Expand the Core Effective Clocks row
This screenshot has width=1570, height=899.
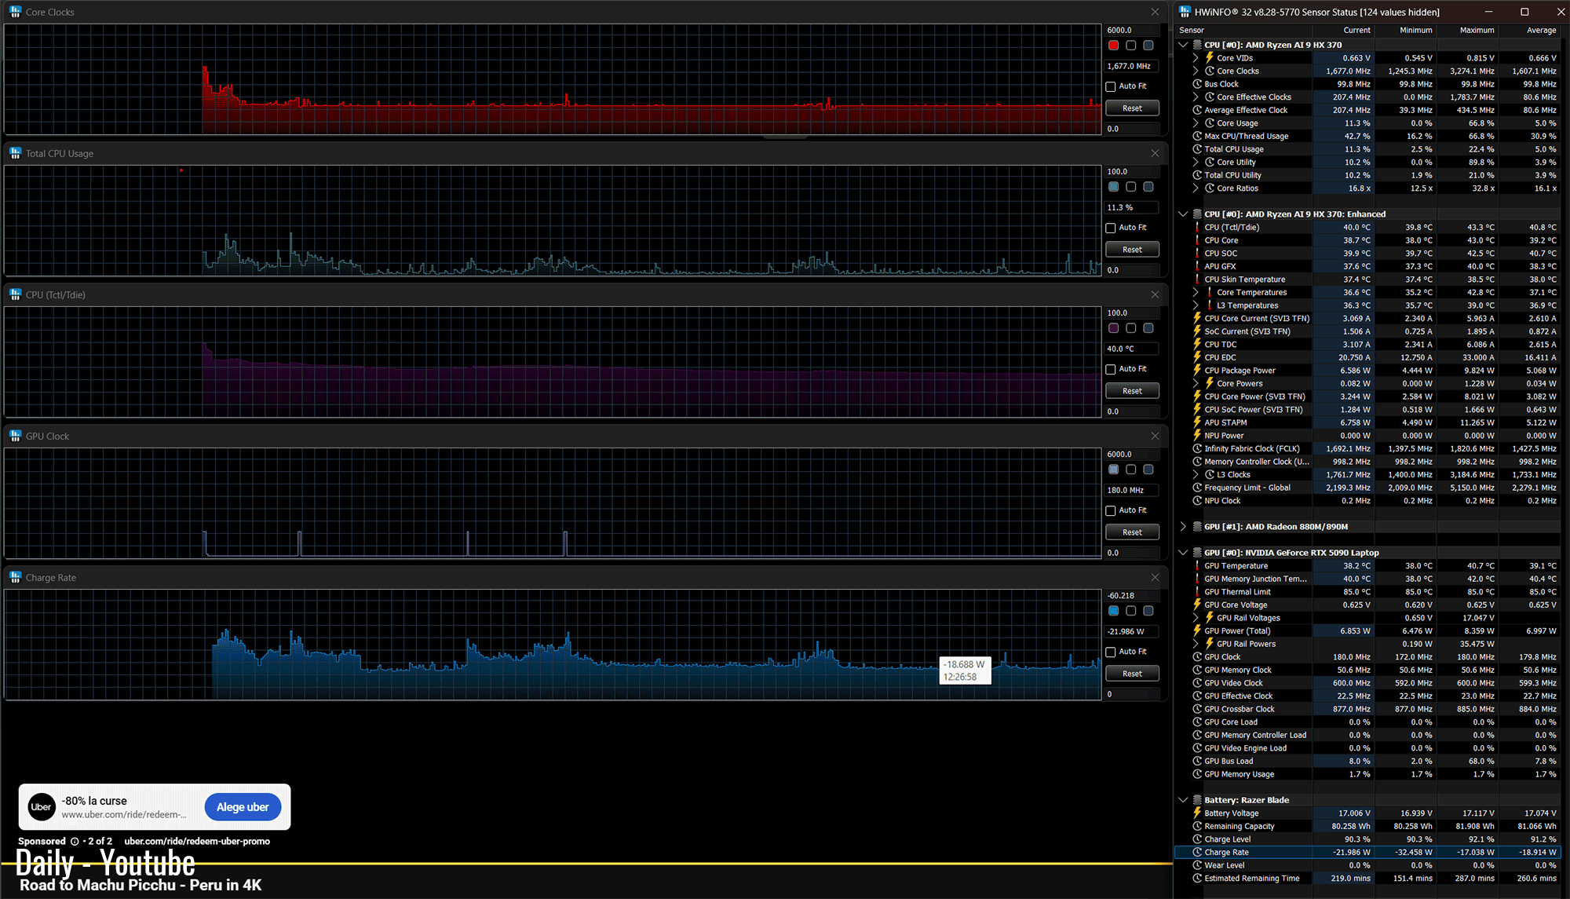click(1196, 97)
